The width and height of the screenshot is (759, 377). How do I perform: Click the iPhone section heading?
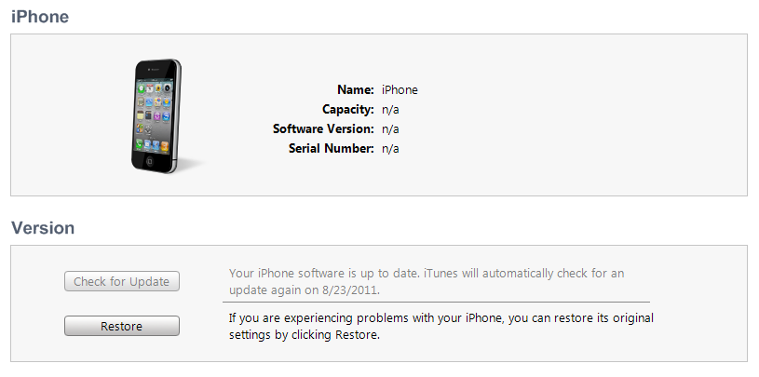pos(40,17)
